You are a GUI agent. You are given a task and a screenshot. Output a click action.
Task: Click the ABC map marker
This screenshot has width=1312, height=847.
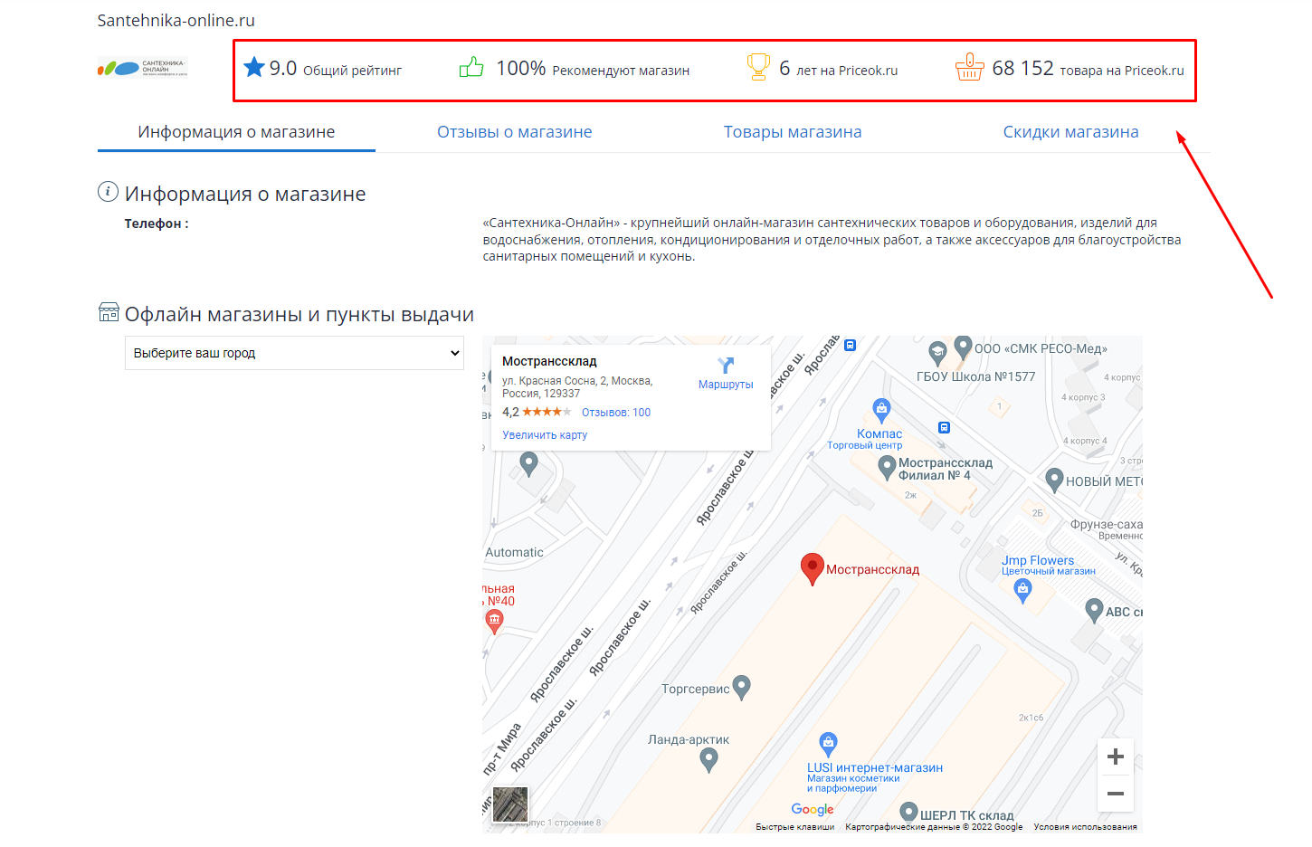pyautogui.click(x=1094, y=611)
